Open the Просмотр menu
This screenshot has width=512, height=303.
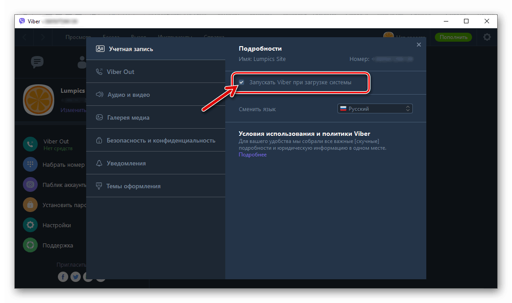[x=78, y=37]
